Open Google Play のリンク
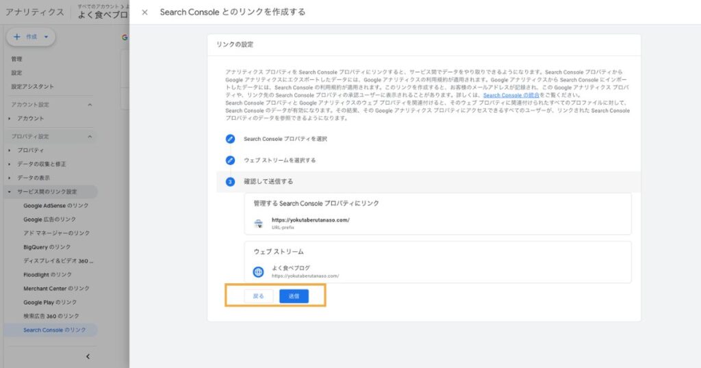 50,302
